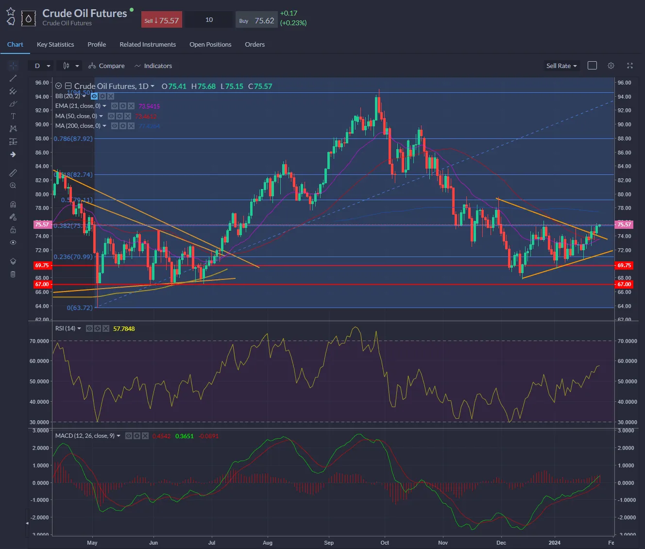Toggle stay-in-drawing-mode pencil lock
Viewport: 645px width, 549px height.
(x=13, y=217)
